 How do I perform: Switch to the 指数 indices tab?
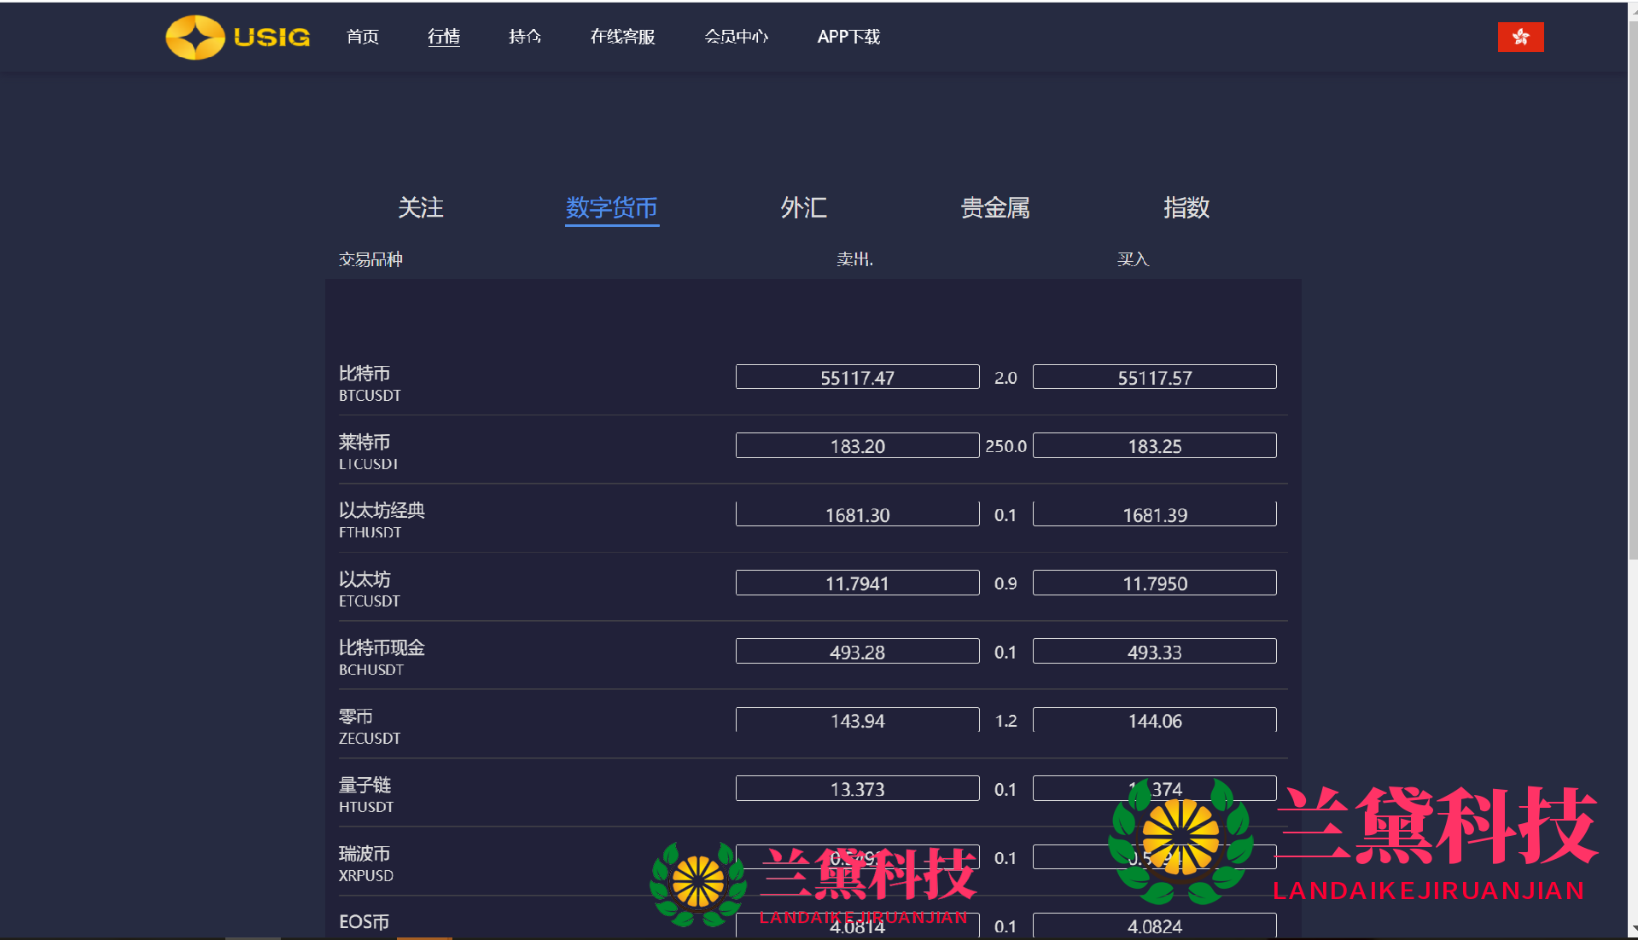tap(1186, 207)
